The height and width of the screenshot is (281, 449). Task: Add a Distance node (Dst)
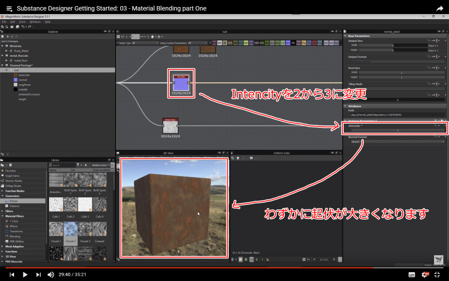pyautogui.click(x=246, y=43)
